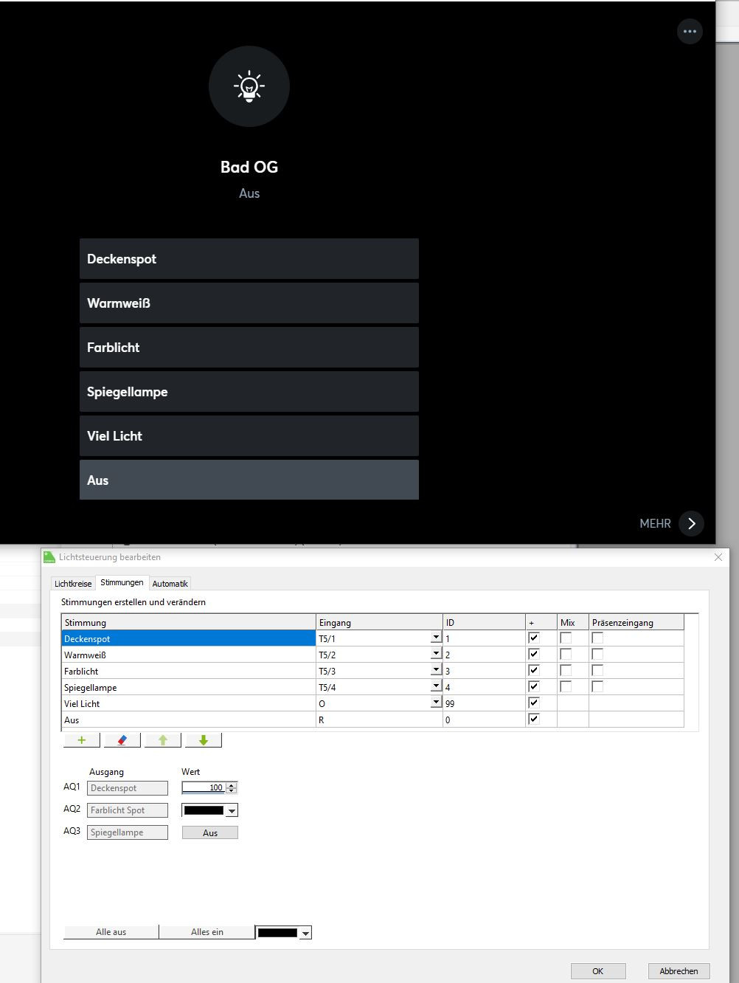Activate the Farblicht mood in app
Viewport: 739px width, 983px height.
point(249,347)
